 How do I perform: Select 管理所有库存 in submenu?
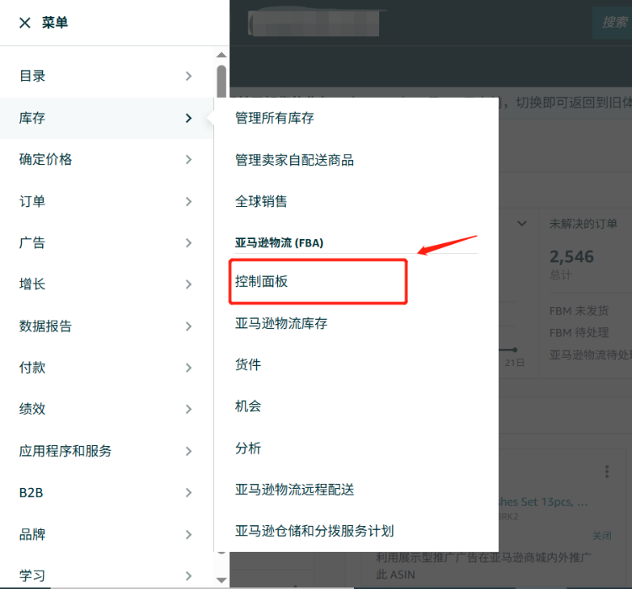click(x=275, y=119)
